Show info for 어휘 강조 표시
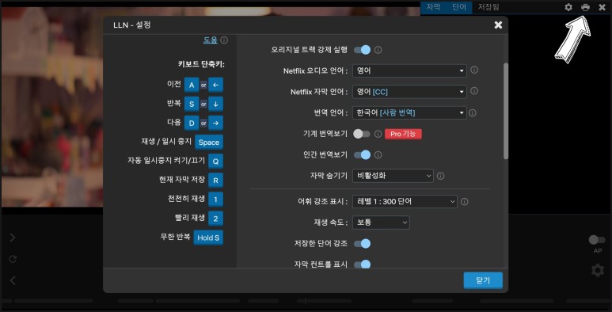This screenshot has width=612, height=312. [465, 202]
